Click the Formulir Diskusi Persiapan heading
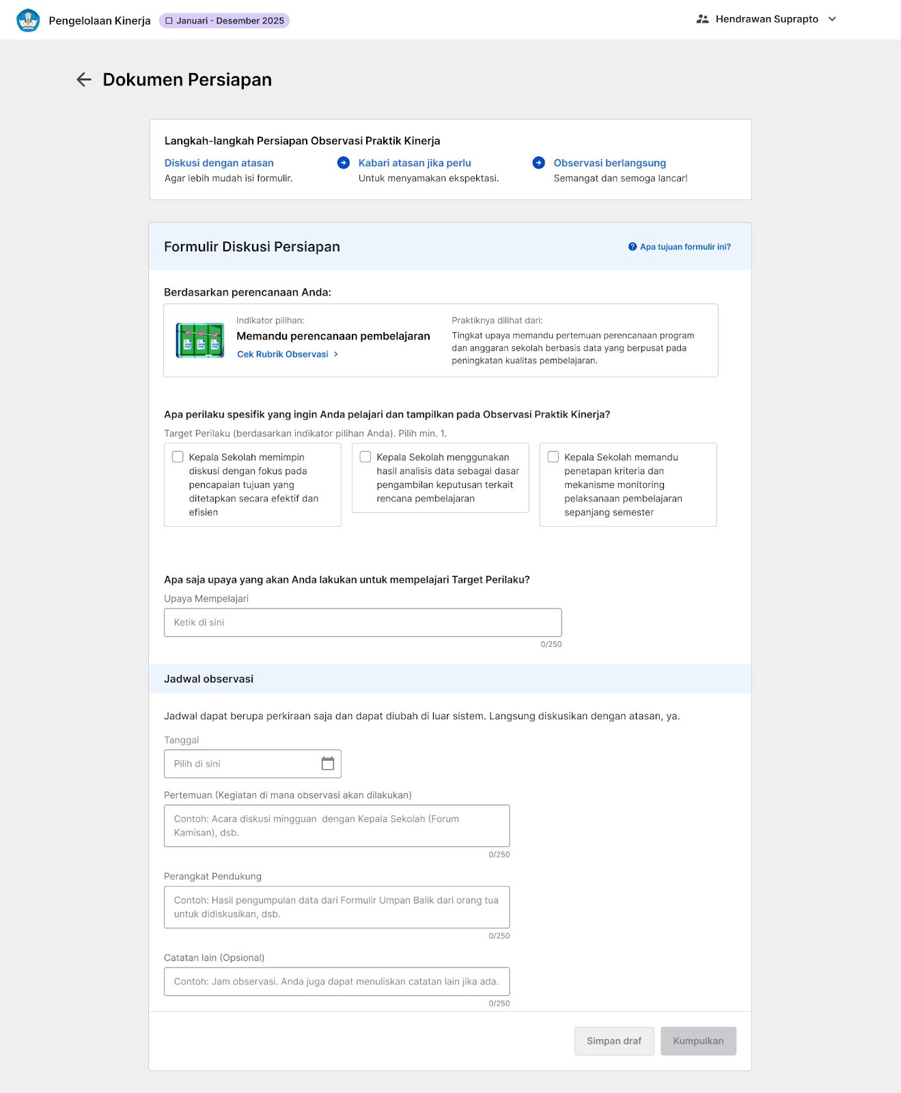Screen dimensions: 901x1093 point(252,247)
